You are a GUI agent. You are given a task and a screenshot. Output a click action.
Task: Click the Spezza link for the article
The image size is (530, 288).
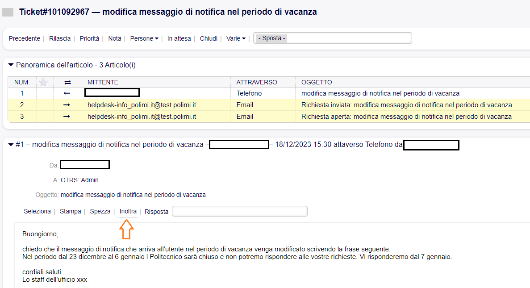click(100, 211)
